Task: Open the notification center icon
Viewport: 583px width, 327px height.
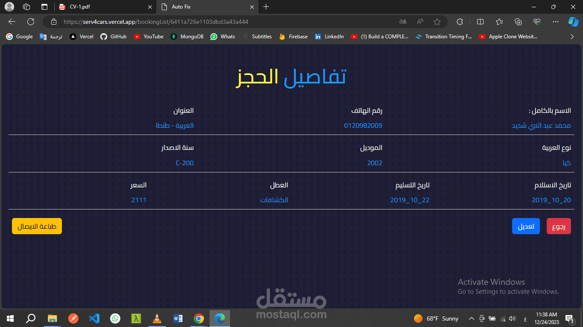Action: click(569, 318)
